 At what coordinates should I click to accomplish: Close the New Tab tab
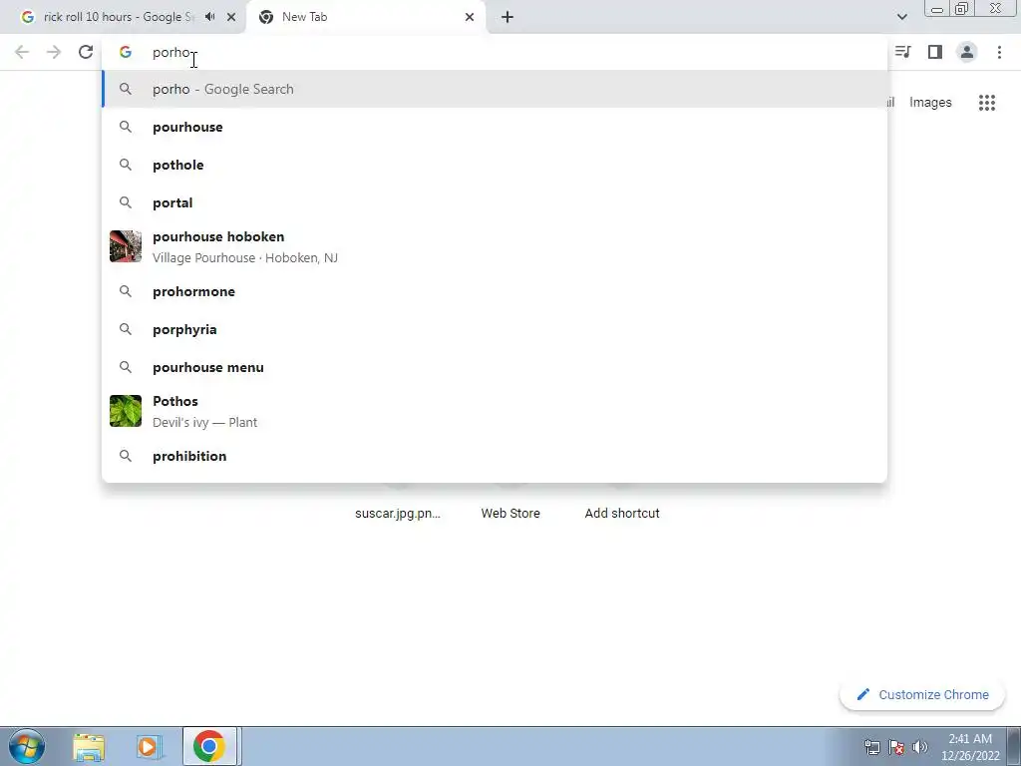[470, 17]
